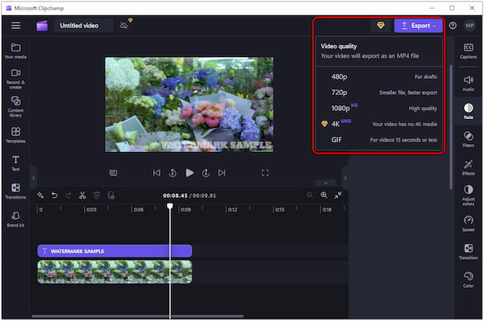Skip to the end of video
Image resolution: width=484 pixels, height=321 pixels.
tap(222, 173)
